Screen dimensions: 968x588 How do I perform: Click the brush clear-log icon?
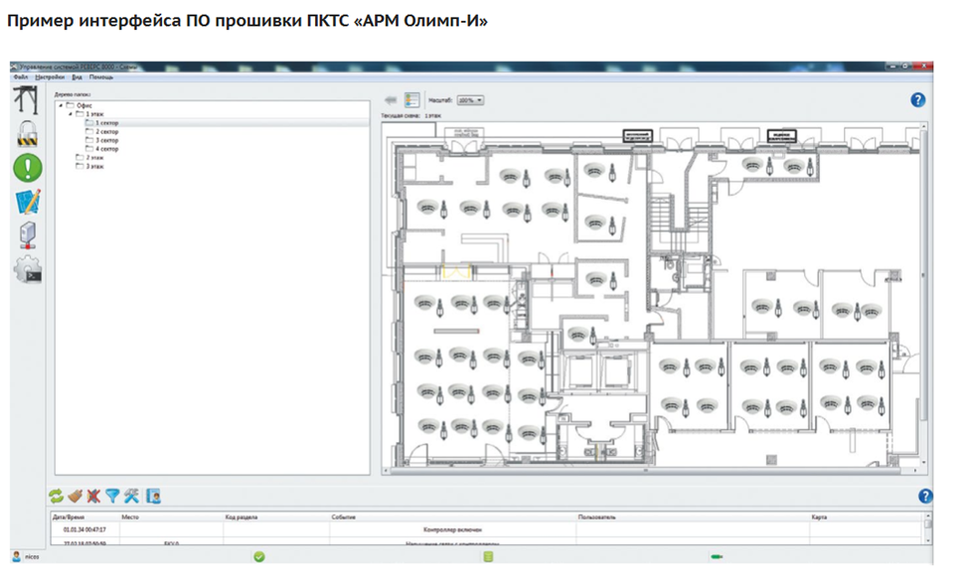(x=76, y=496)
